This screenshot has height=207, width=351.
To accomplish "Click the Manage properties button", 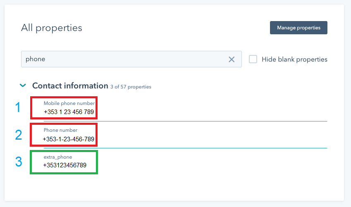I will [298, 28].
